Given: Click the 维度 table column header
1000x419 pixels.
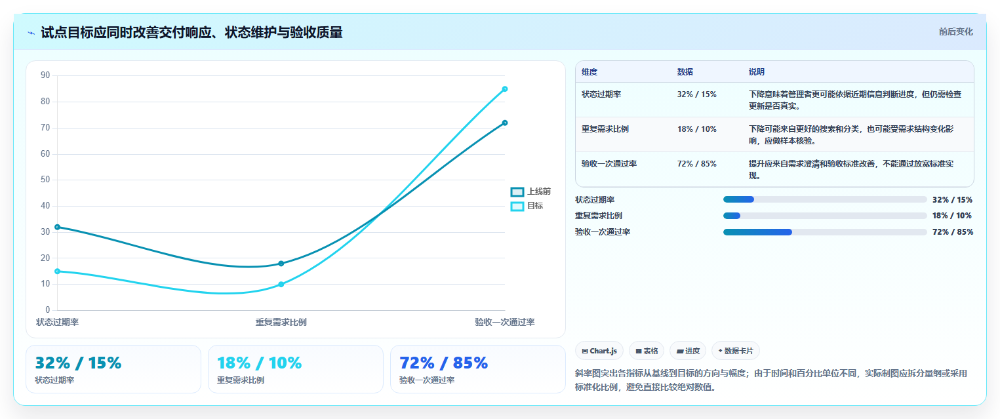Looking at the screenshot, I should coord(590,72).
